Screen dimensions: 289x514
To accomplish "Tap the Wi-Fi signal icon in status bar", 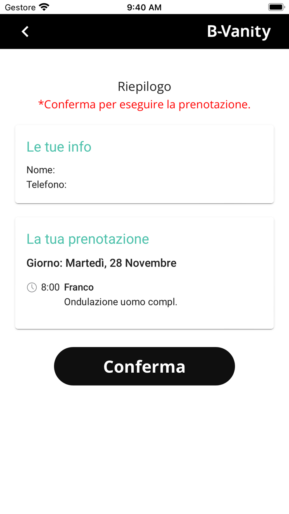I will pos(43,7).
